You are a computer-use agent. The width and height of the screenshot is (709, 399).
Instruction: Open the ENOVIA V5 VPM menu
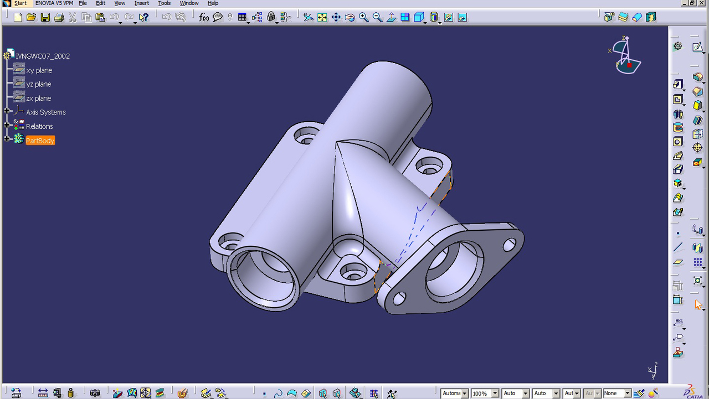point(54,3)
